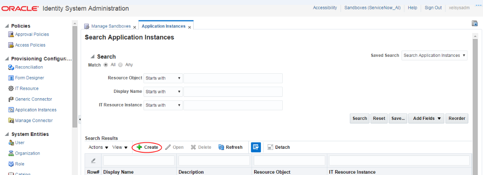The image size is (483, 175).
Task: Select the Application Instances tab
Action: click(x=163, y=27)
